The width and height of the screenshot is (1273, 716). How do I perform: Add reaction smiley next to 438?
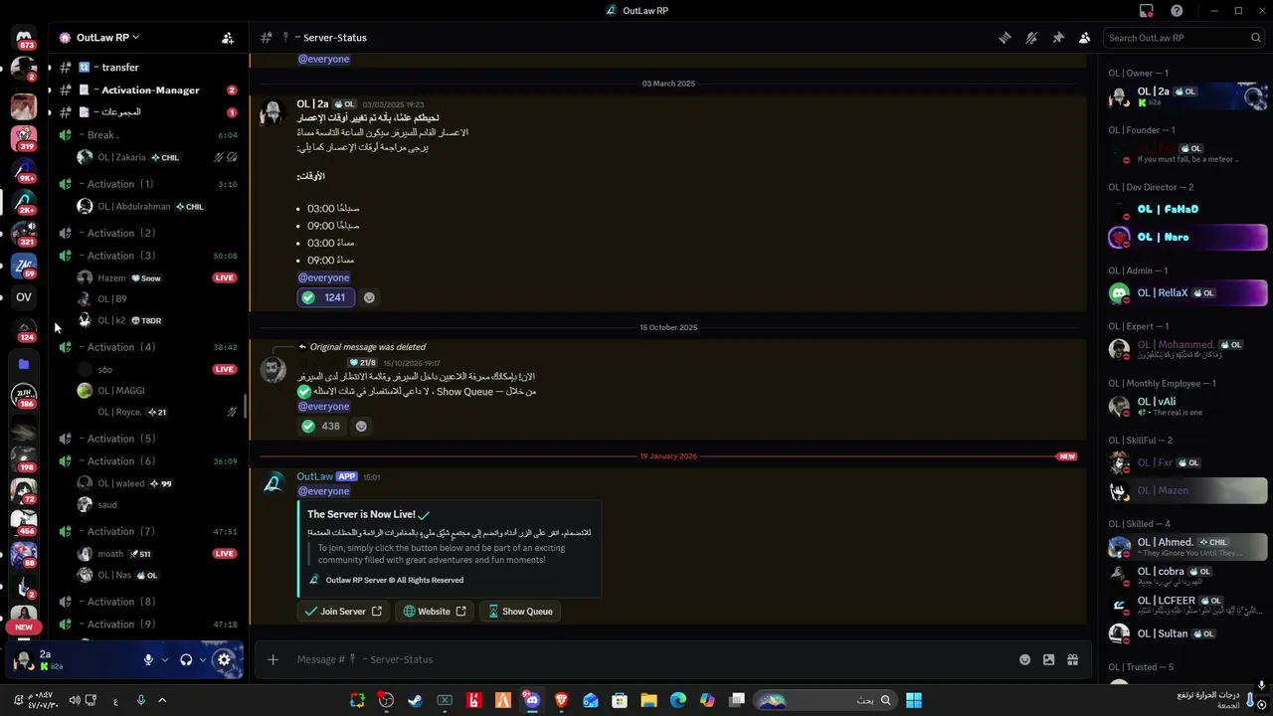(x=361, y=426)
